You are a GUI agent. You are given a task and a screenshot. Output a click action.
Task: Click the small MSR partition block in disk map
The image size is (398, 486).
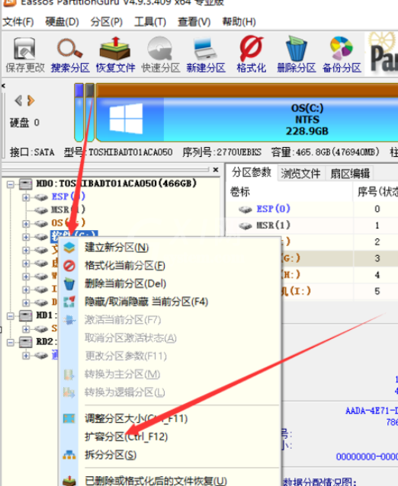coord(90,113)
